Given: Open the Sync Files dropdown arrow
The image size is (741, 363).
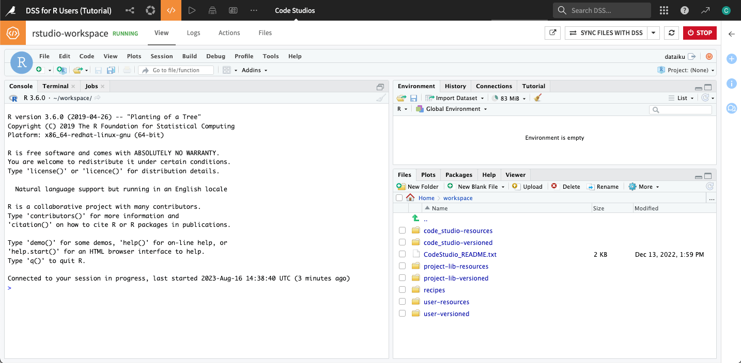Looking at the screenshot, I should point(654,32).
